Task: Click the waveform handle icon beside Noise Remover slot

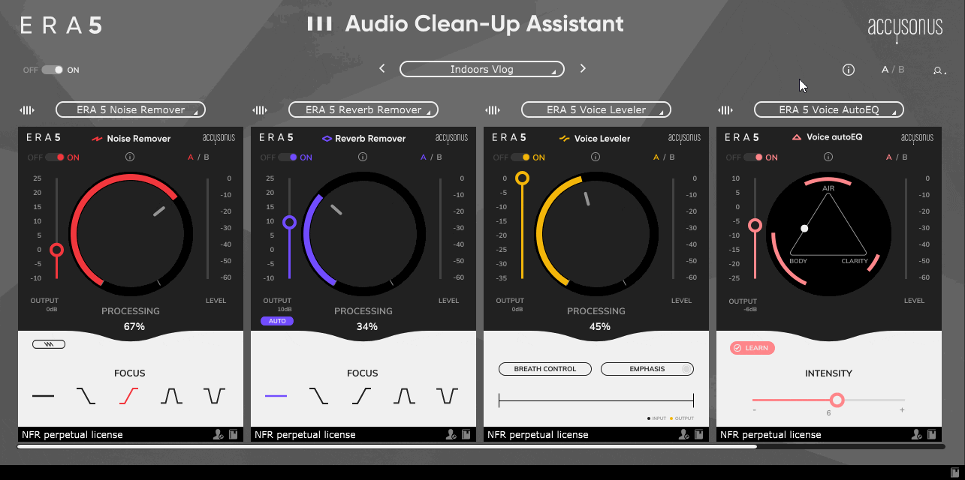Action: pos(27,110)
